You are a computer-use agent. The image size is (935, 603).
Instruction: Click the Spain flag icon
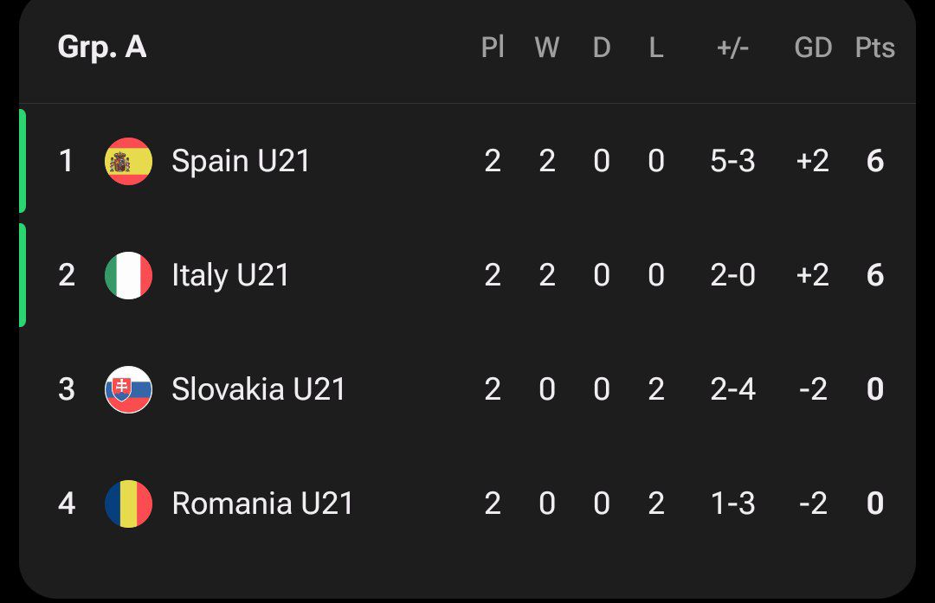tap(128, 161)
